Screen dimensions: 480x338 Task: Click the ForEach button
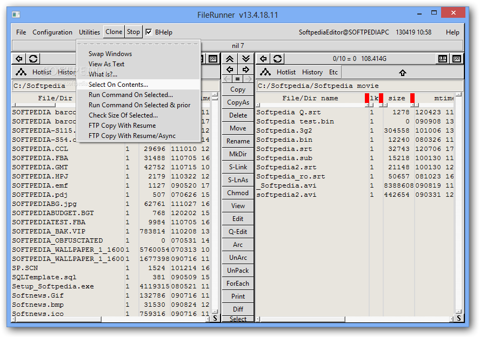pos(238,284)
